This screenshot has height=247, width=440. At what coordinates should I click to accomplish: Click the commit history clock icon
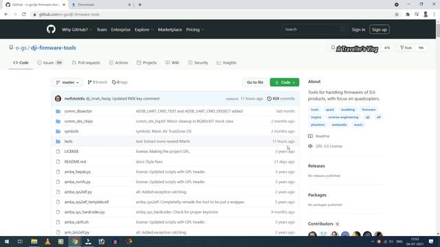pos(269,99)
